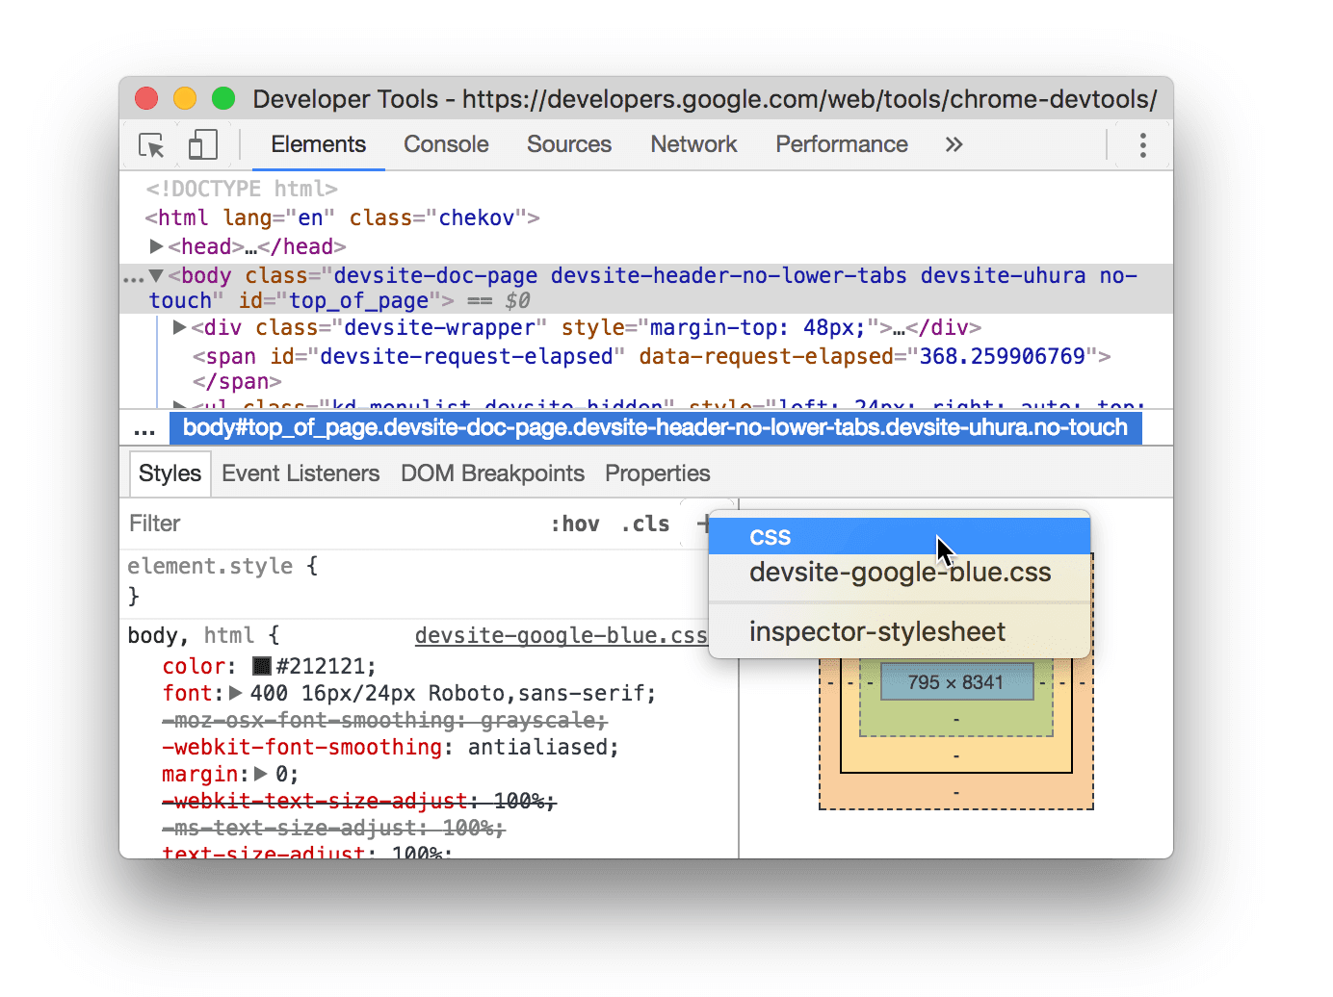Toggle class editing with .cls

coord(644,524)
